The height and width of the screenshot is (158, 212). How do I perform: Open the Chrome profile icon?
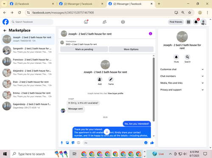(x=200, y=13)
